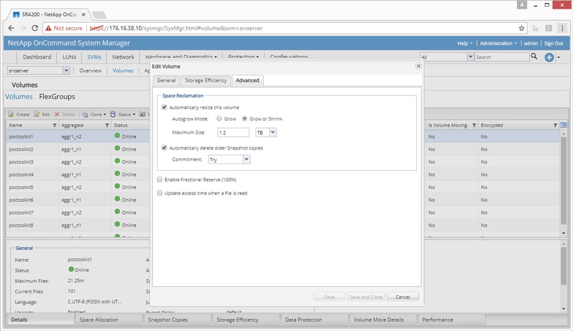Expand the Clone dropdown arrow
The image size is (573, 331).
point(105,114)
